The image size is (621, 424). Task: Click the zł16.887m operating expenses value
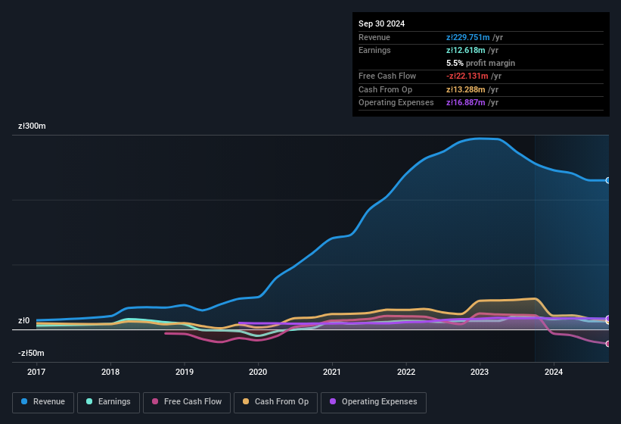[x=465, y=103]
